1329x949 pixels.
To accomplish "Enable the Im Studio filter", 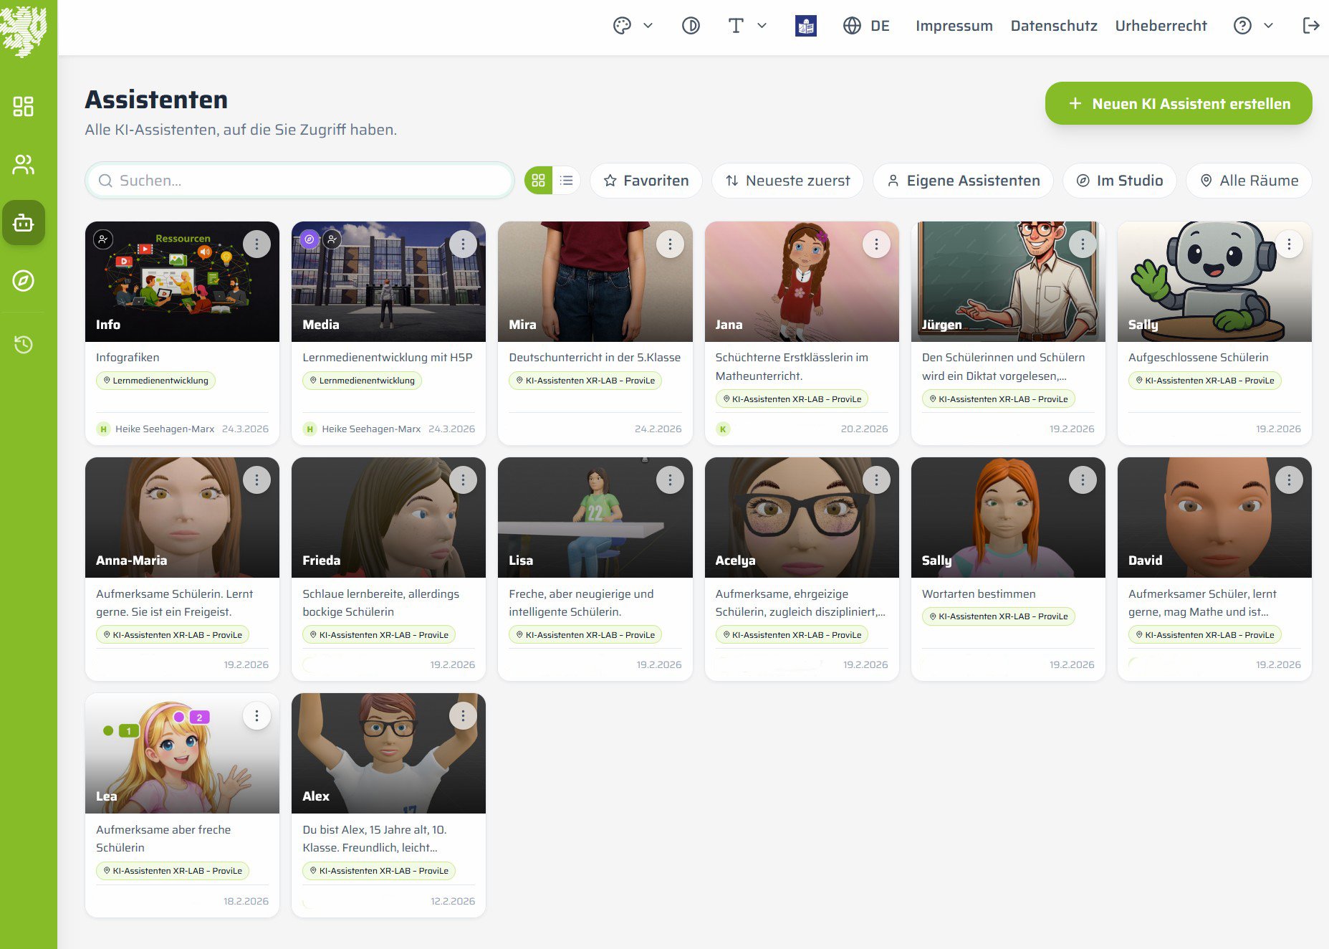I will tap(1119, 181).
